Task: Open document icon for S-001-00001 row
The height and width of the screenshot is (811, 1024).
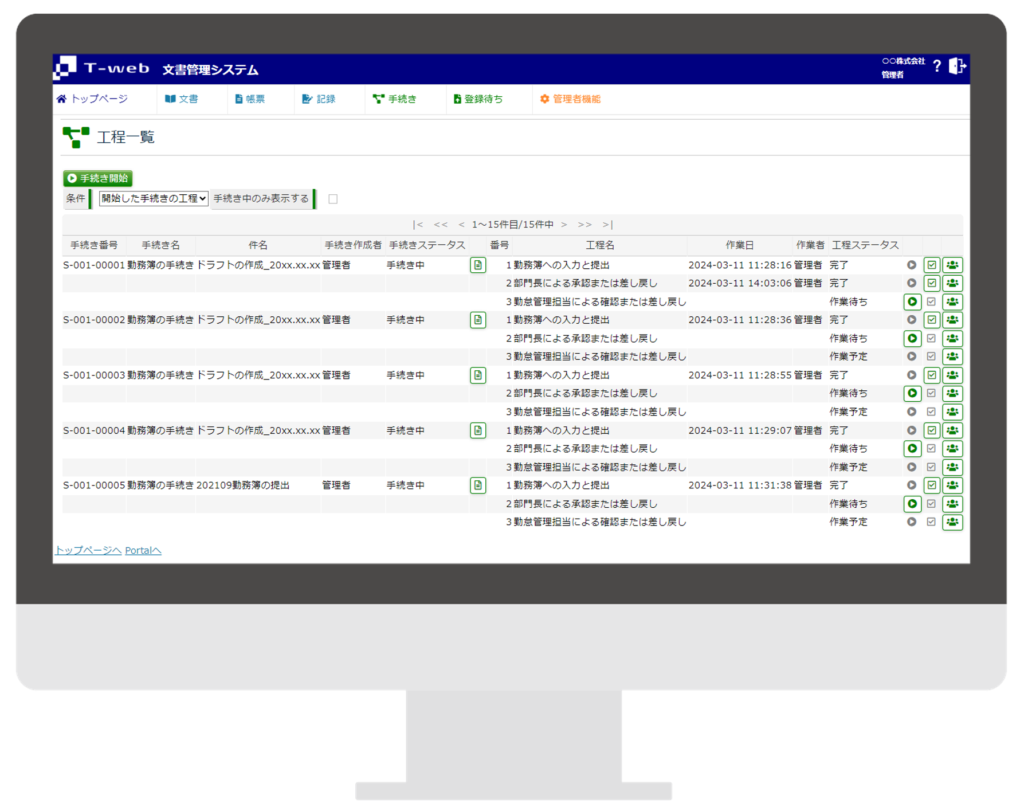Action: (x=478, y=265)
